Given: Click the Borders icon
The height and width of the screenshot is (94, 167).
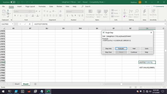Looking at the screenshot, I should 27,16.
